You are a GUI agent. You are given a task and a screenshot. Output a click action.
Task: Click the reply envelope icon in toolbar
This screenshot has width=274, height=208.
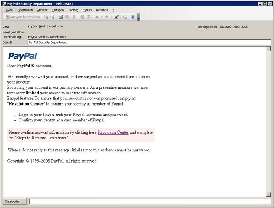(46, 17)
